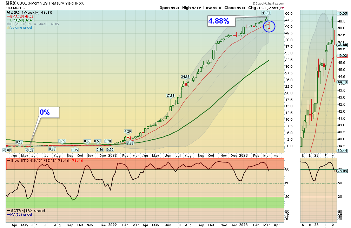Click the Slow STO legend line marker
The width and height of the screenshot is (351, 228).
[8, 160]
